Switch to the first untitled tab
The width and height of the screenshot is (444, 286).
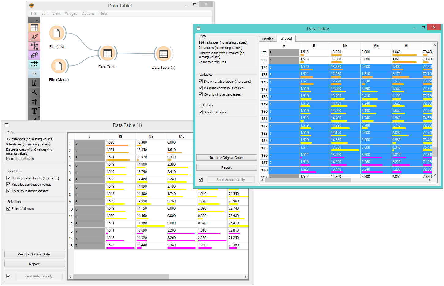point(268,38)
